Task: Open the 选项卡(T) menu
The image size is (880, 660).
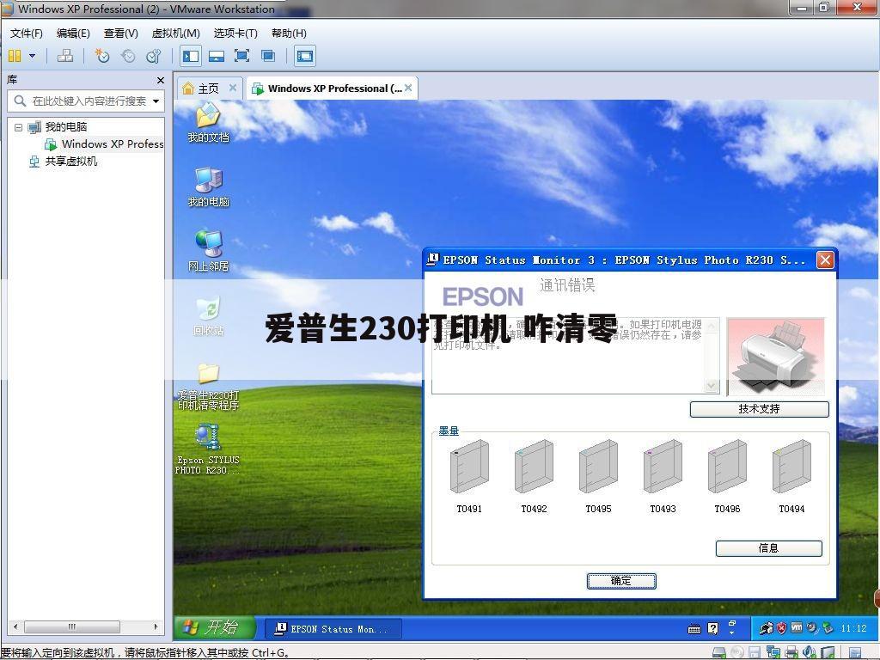Action: click(235, 34)
